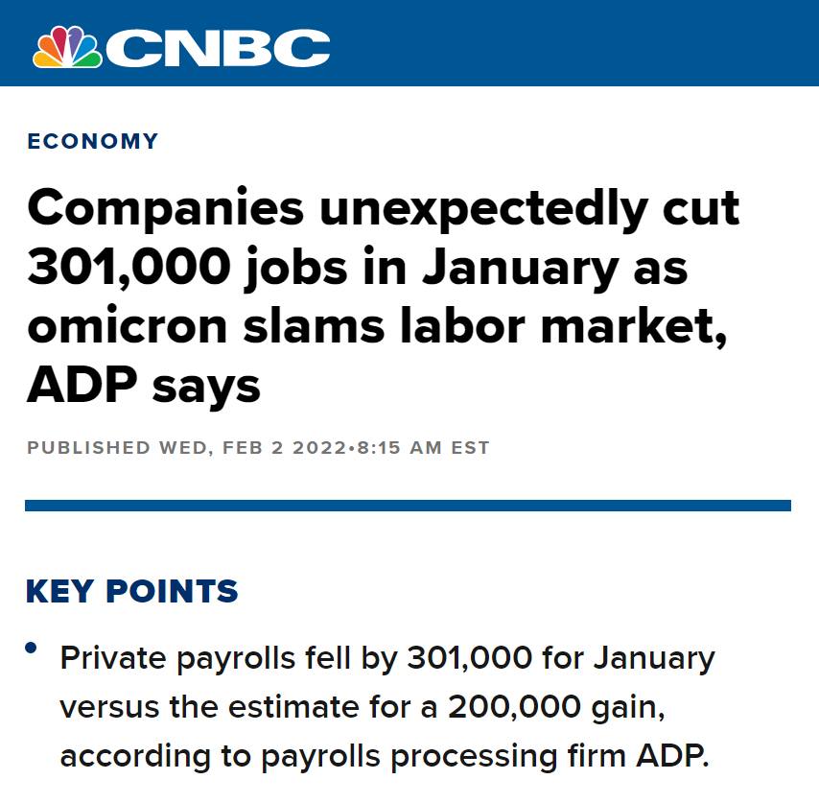Click the blue divider bar below the date
Screen dimensions: 819x803
click(x=408, y=506)
